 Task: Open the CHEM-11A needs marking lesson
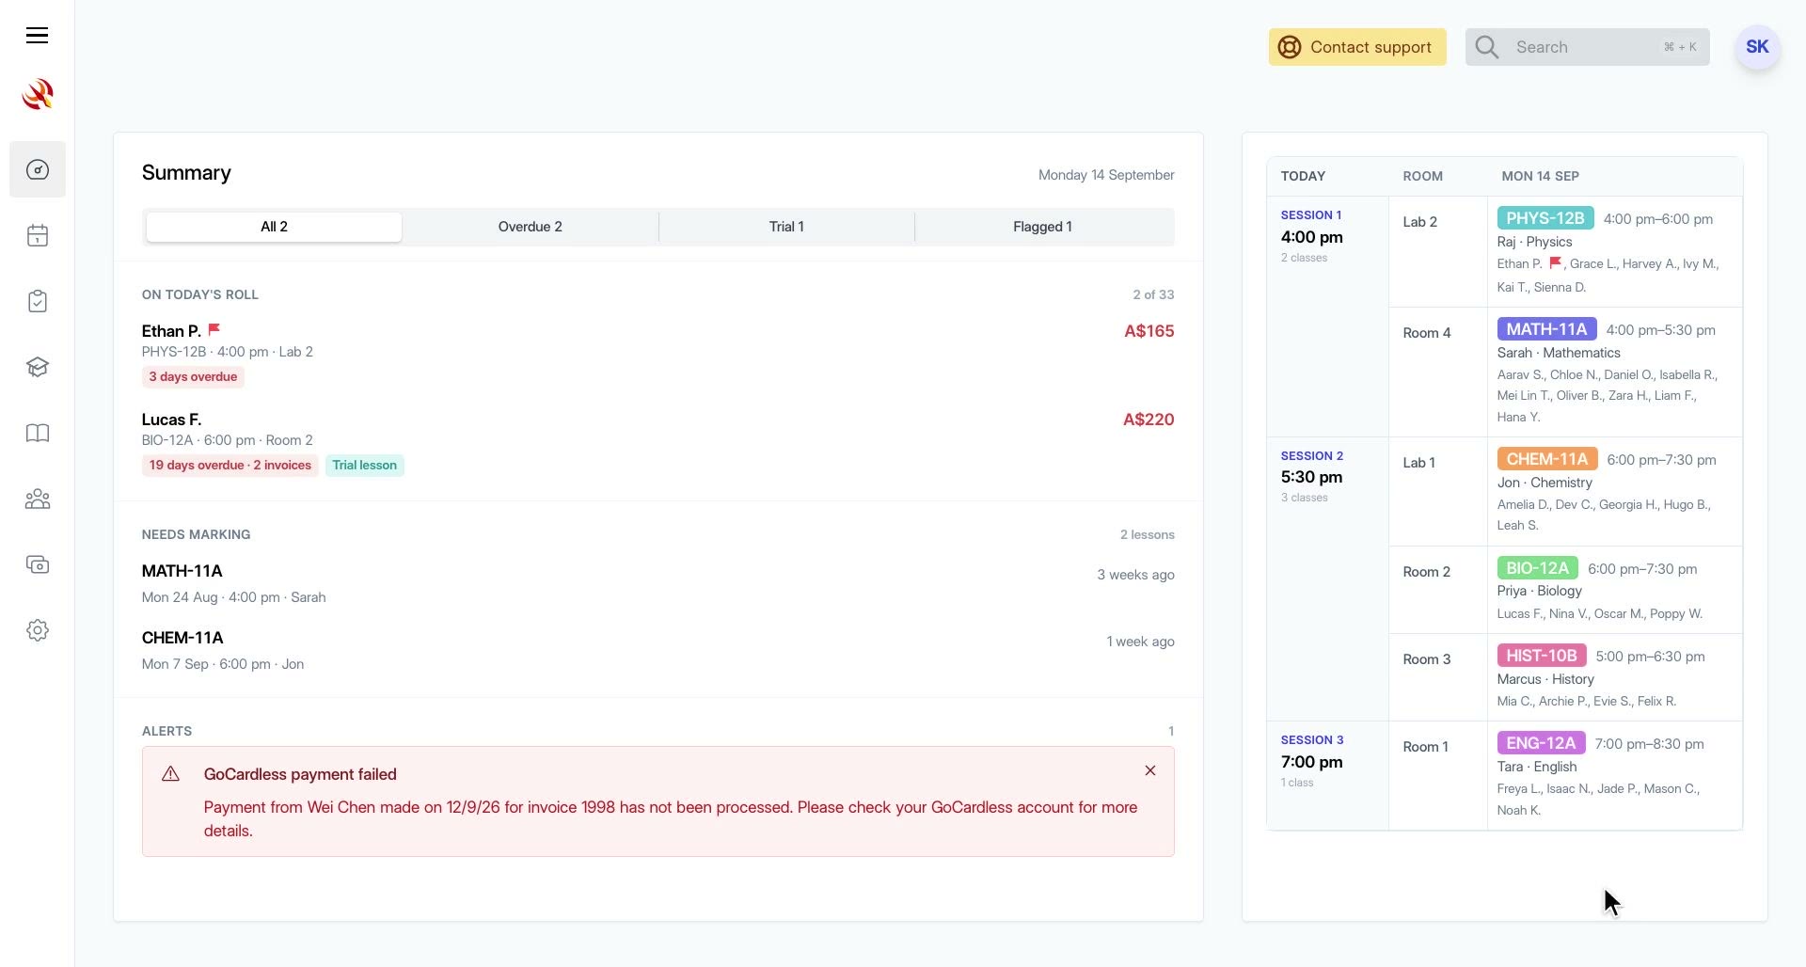[x=657, y=650]
